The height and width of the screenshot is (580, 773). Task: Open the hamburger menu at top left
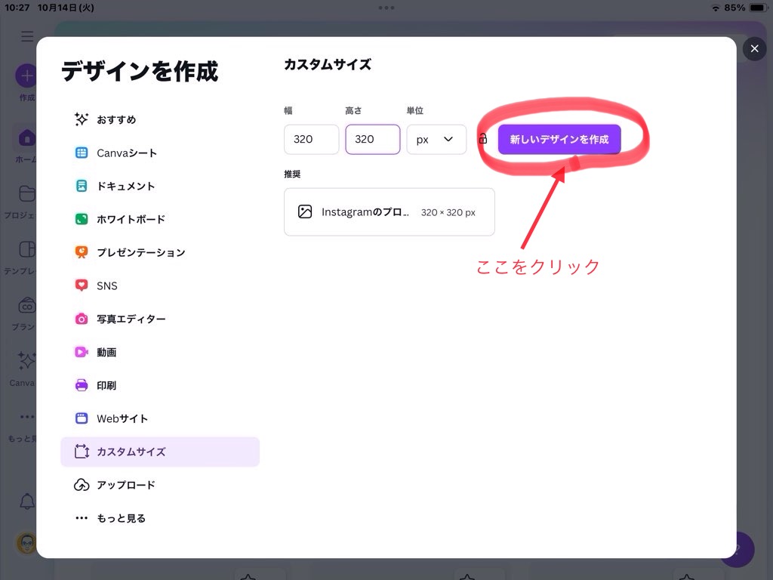27,36
